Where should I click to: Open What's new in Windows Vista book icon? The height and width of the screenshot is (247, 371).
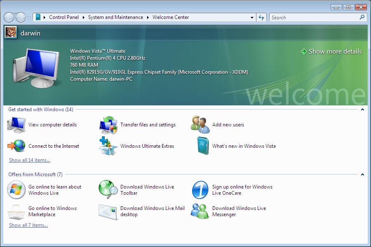tap(203, 146)
